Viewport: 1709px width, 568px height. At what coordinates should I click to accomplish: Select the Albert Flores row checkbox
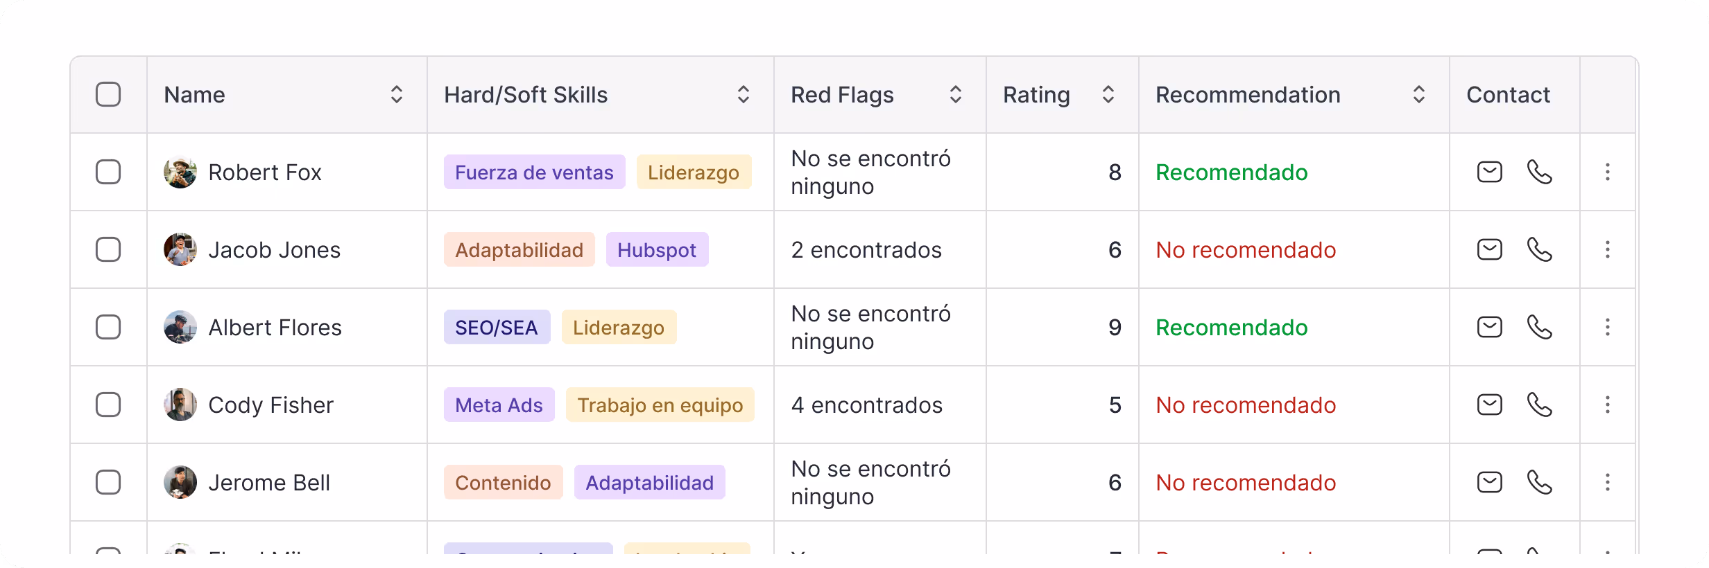(x=108, y=327)
